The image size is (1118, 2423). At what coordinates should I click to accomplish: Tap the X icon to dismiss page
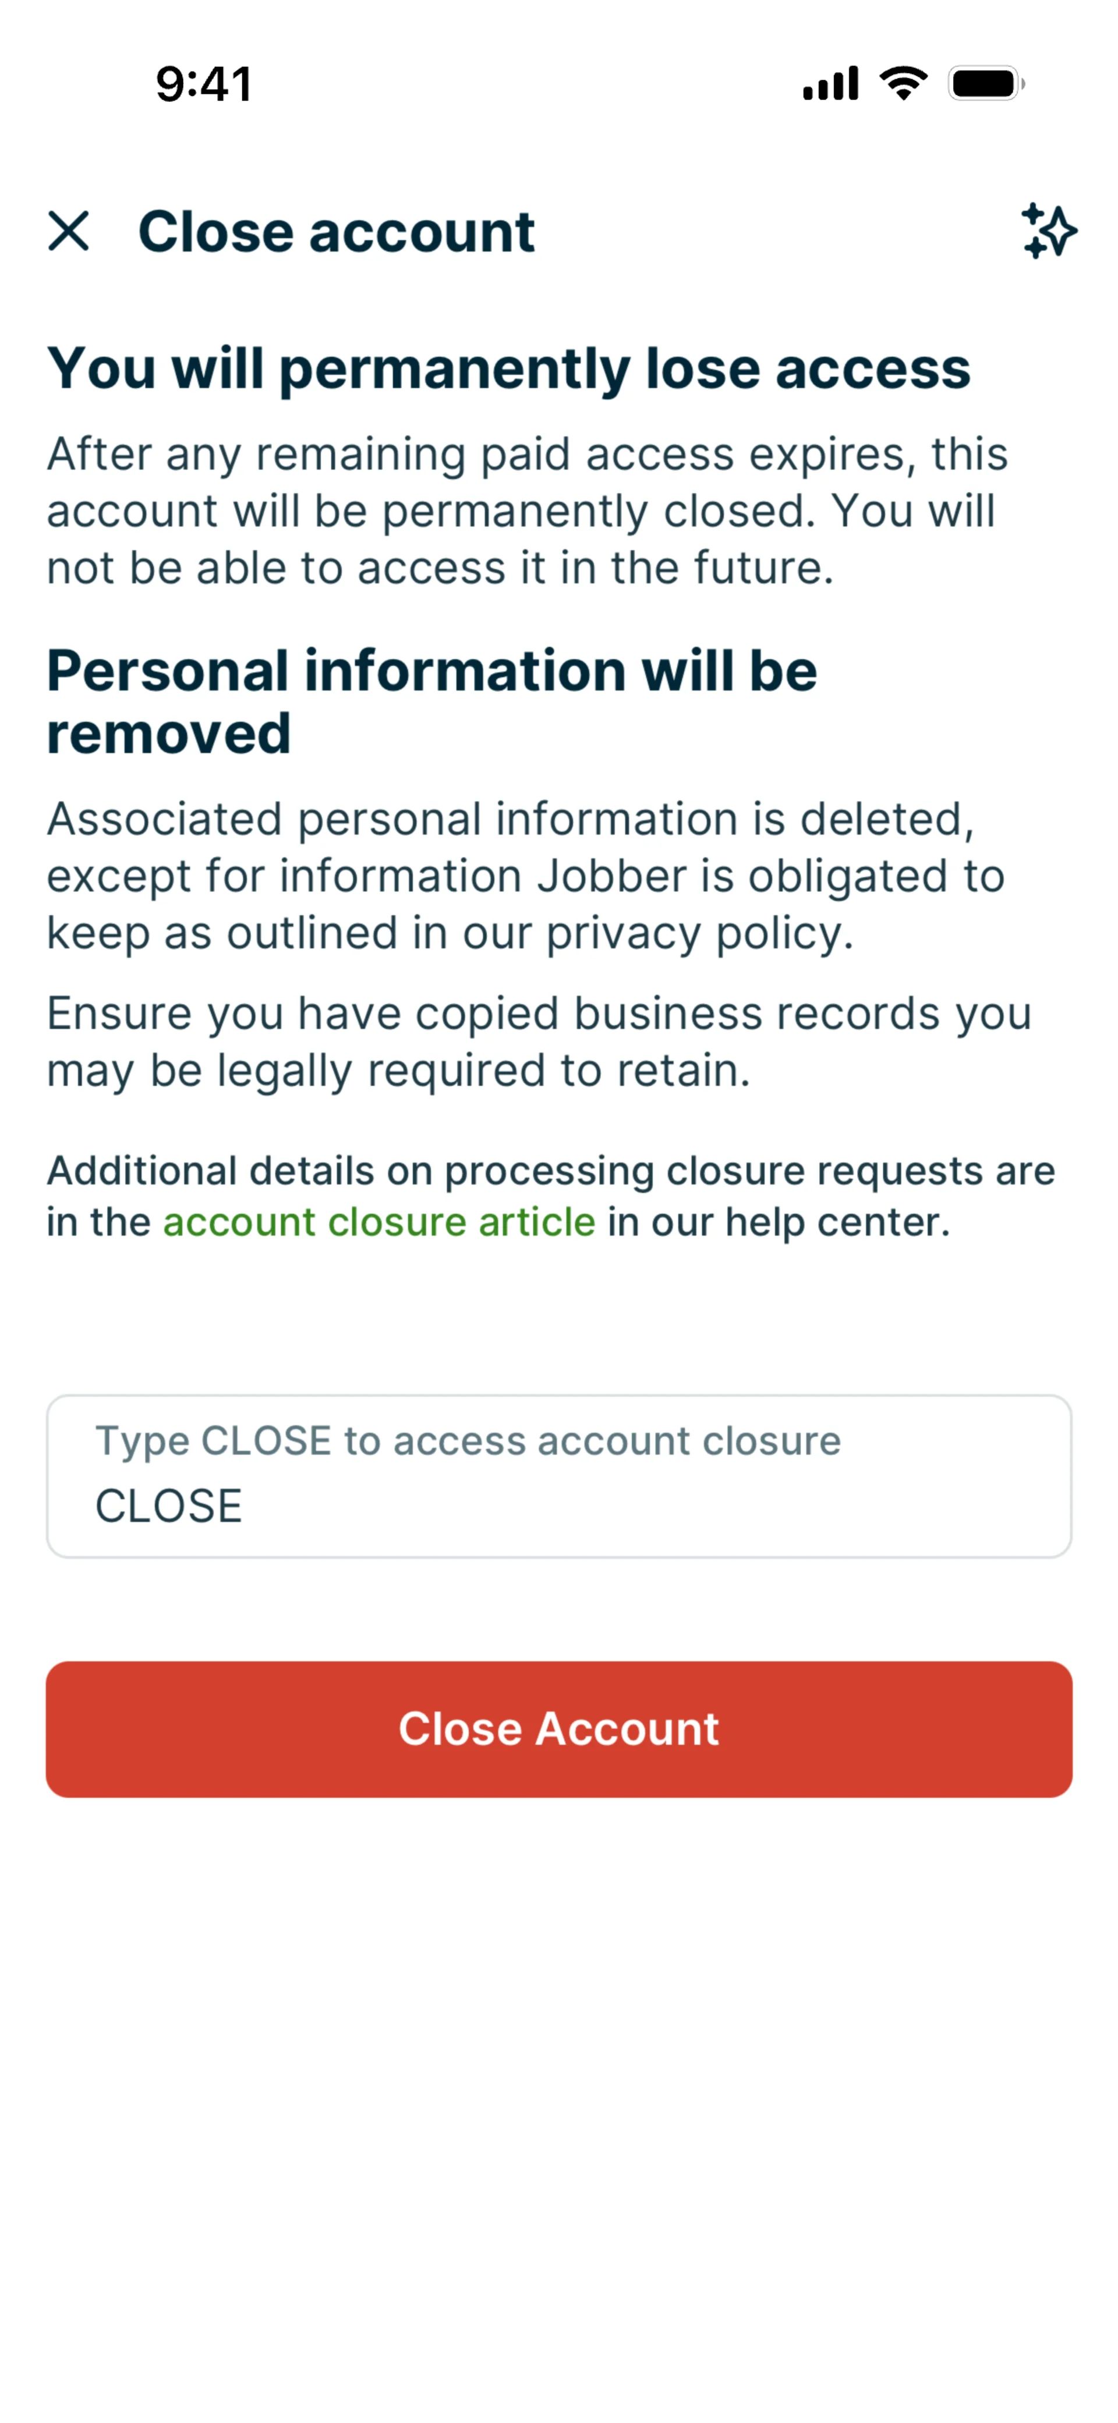point(69,231)
